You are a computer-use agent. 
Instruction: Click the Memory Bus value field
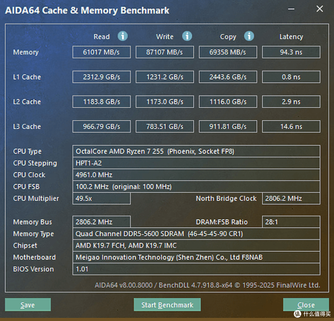[102, 222]
